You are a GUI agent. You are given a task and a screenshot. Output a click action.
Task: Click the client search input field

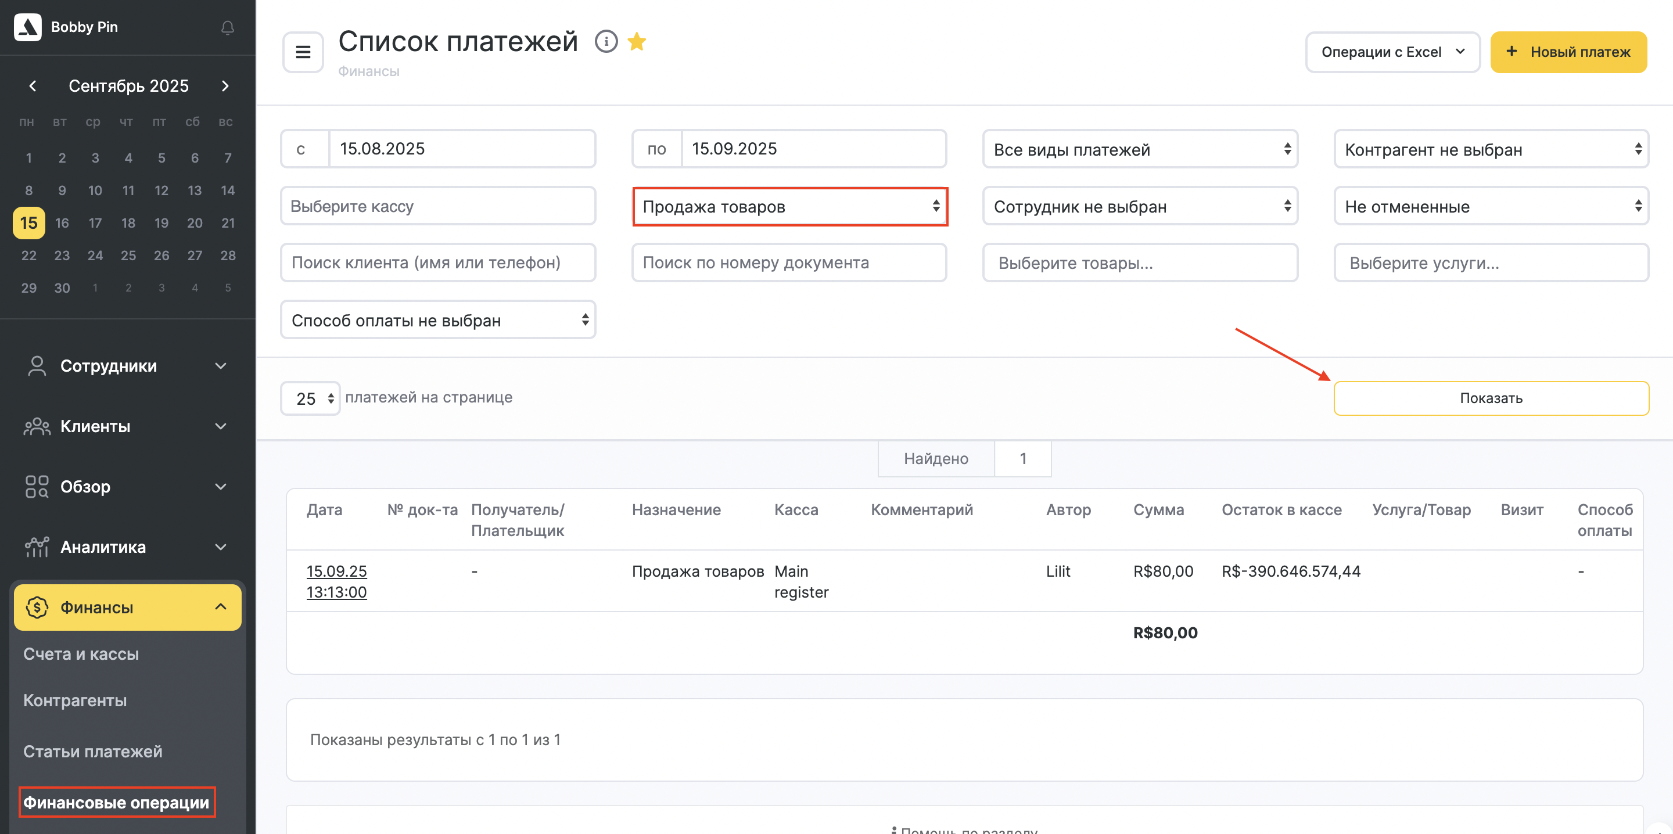coord(438,263)
